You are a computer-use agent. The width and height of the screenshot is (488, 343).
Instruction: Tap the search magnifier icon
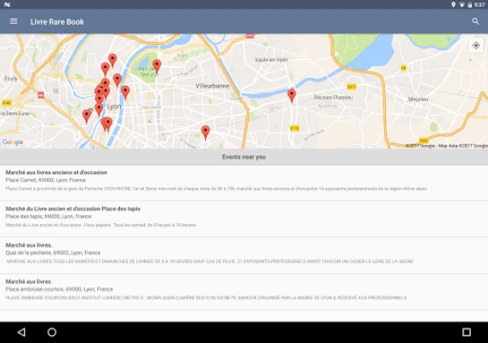(x=475, y=21)
